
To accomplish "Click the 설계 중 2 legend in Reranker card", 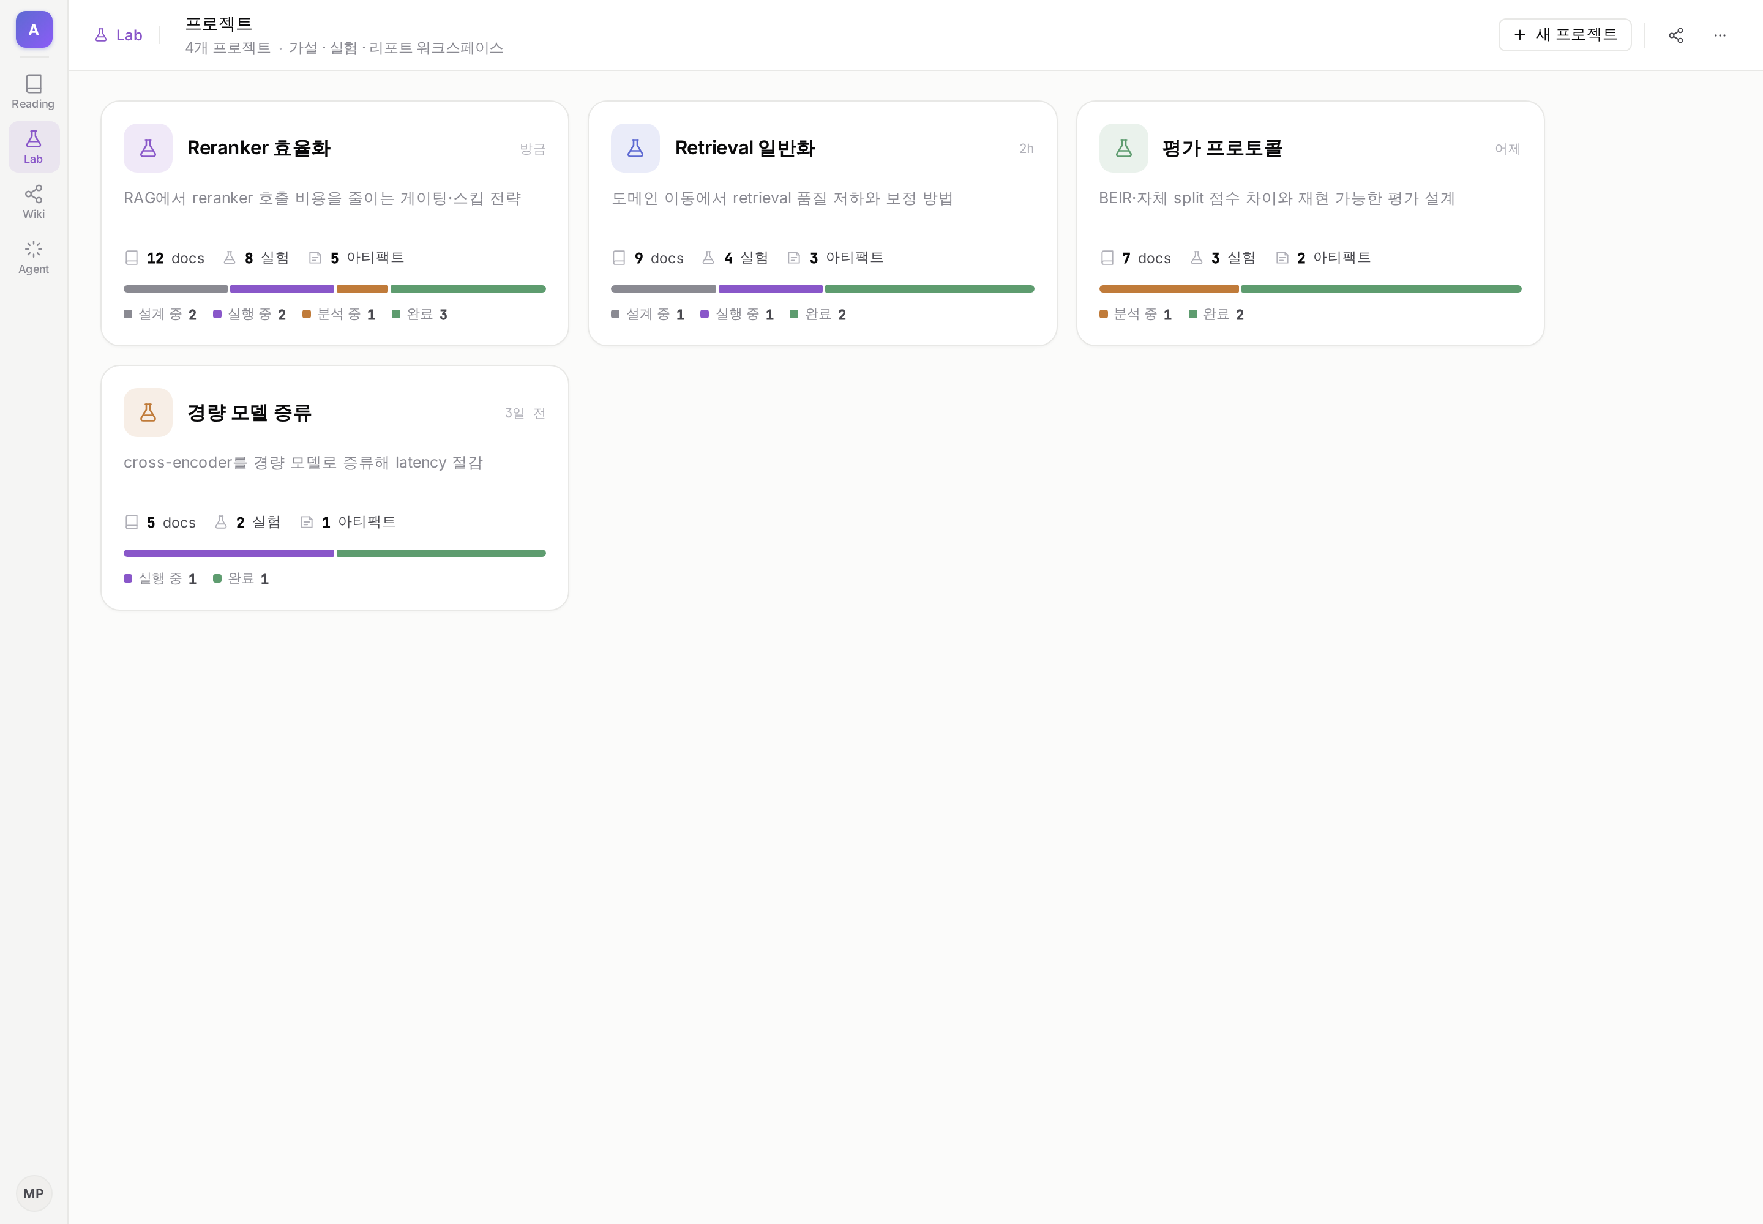I will click(160, 315).
